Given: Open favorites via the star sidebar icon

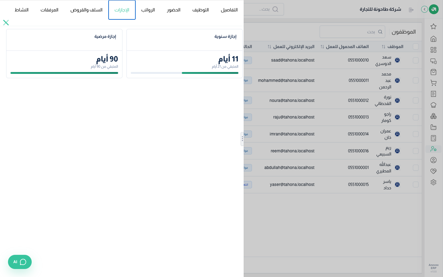Looking at the screenshot, I should click(x=433, y=26).
